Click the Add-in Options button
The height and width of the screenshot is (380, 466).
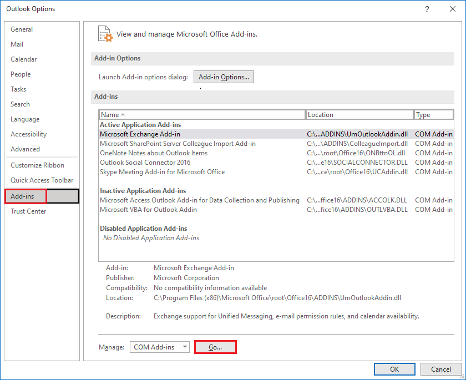224,77
